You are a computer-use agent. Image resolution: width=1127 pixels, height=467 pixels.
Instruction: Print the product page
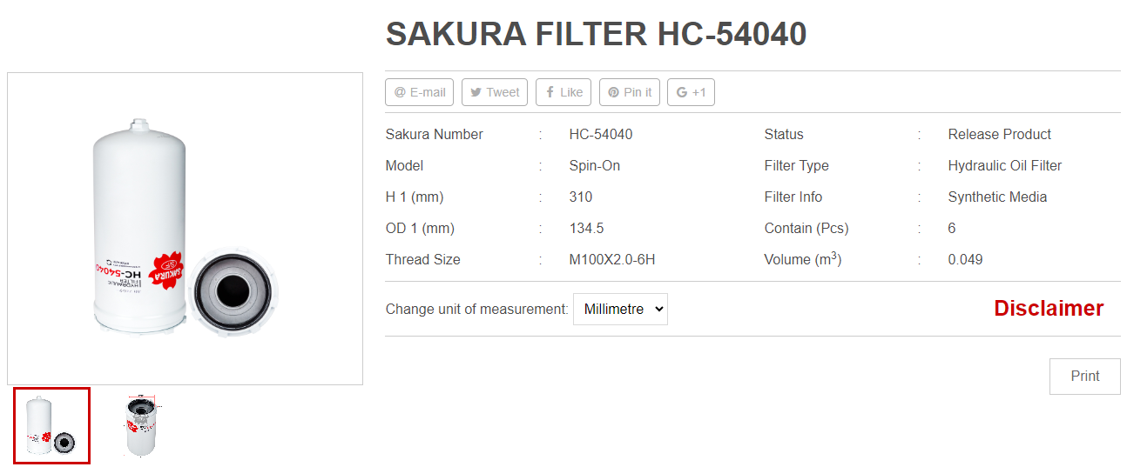pos(1084,377)
